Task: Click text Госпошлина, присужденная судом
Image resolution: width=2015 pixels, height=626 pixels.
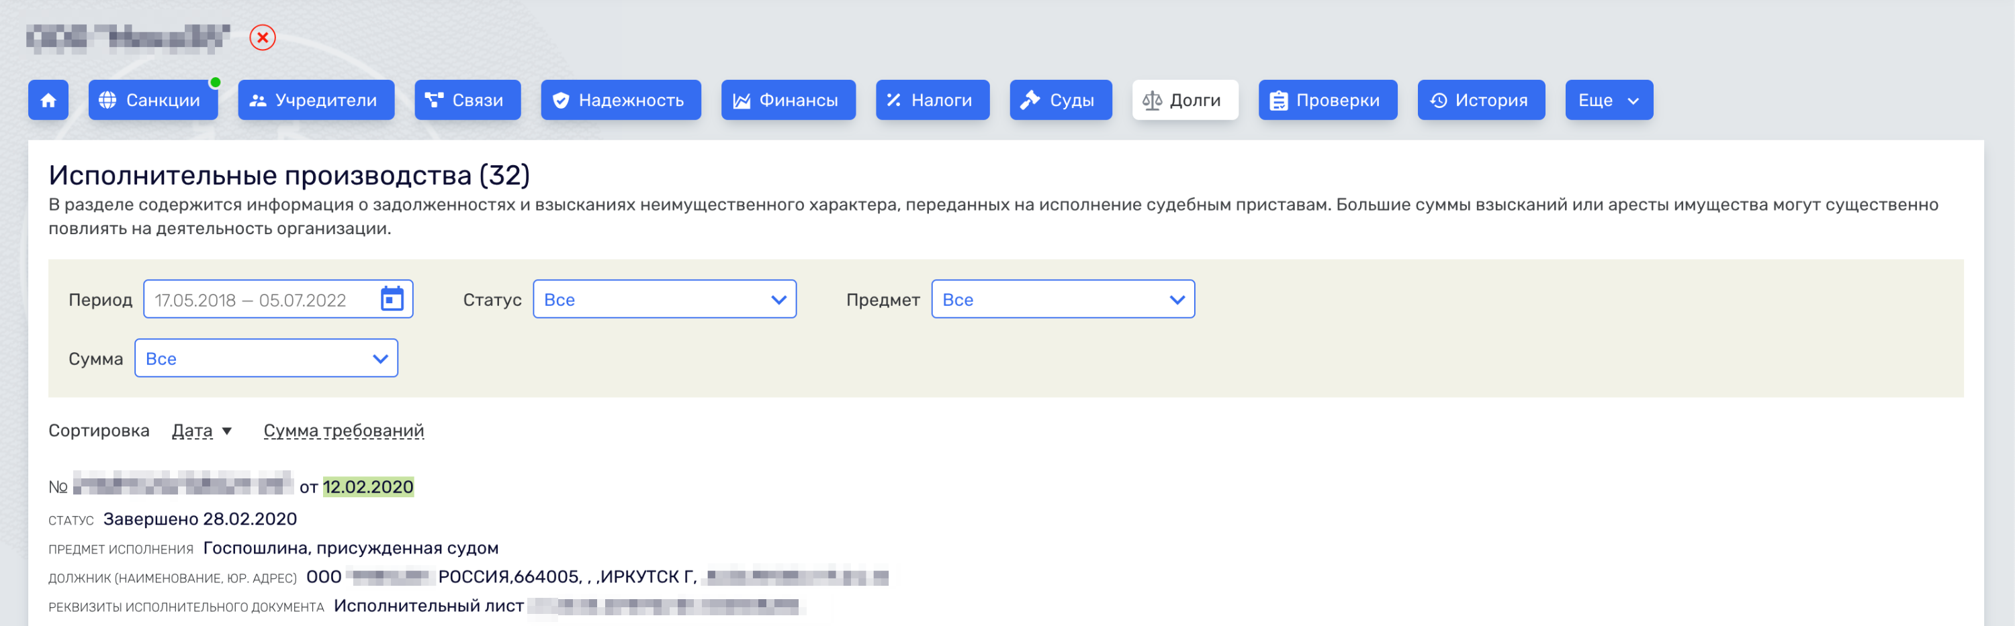Action: tap(351, 549)
